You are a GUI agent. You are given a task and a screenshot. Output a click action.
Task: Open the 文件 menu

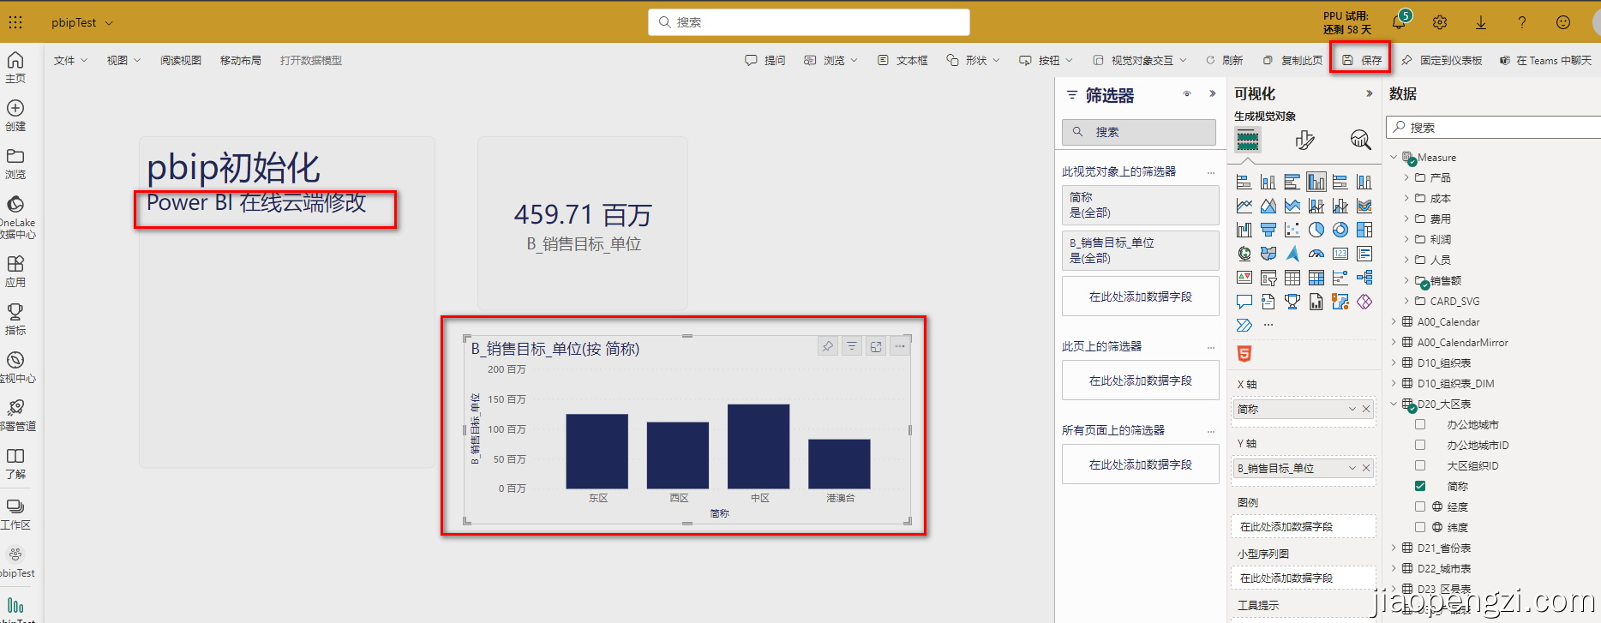70,60
